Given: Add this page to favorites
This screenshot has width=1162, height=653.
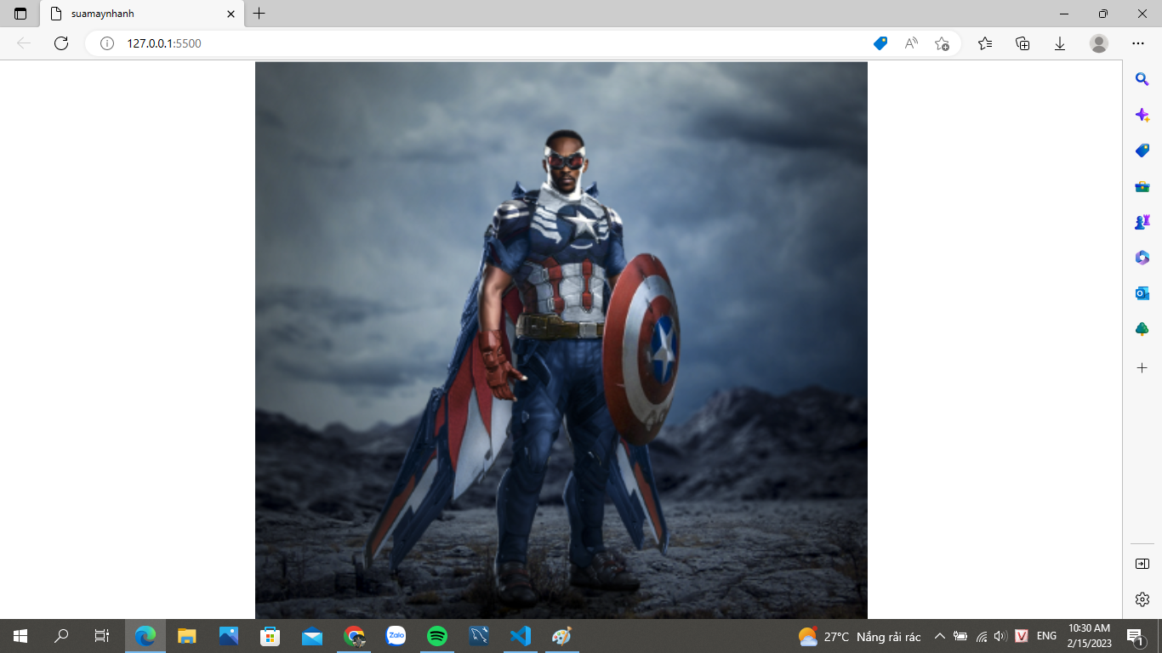Looking at the screenshot, I should coord(942,43).
